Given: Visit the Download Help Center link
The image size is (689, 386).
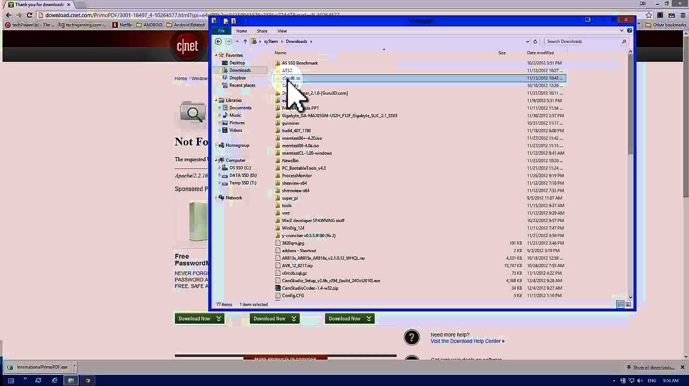Looking at the screenshot, I should point(467,341).
